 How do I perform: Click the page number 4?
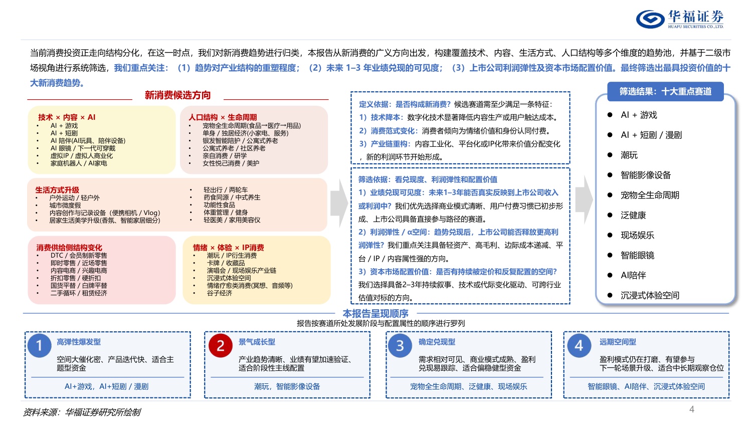691,409
